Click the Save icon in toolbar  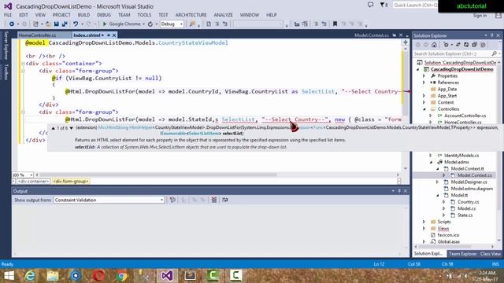57,24
